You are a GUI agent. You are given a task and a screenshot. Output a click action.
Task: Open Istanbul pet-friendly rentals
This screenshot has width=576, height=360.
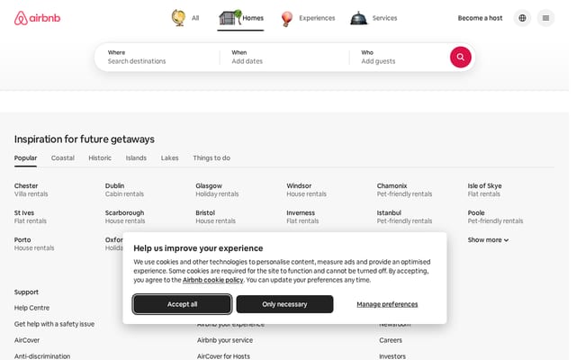404,217
